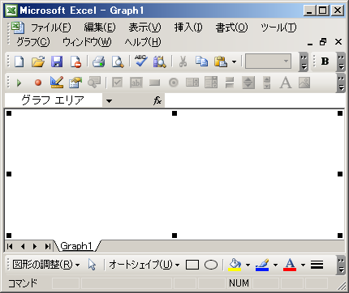Click the fx insert function button
This screenshot has width=349, height=293.
(x=157, y=100)
